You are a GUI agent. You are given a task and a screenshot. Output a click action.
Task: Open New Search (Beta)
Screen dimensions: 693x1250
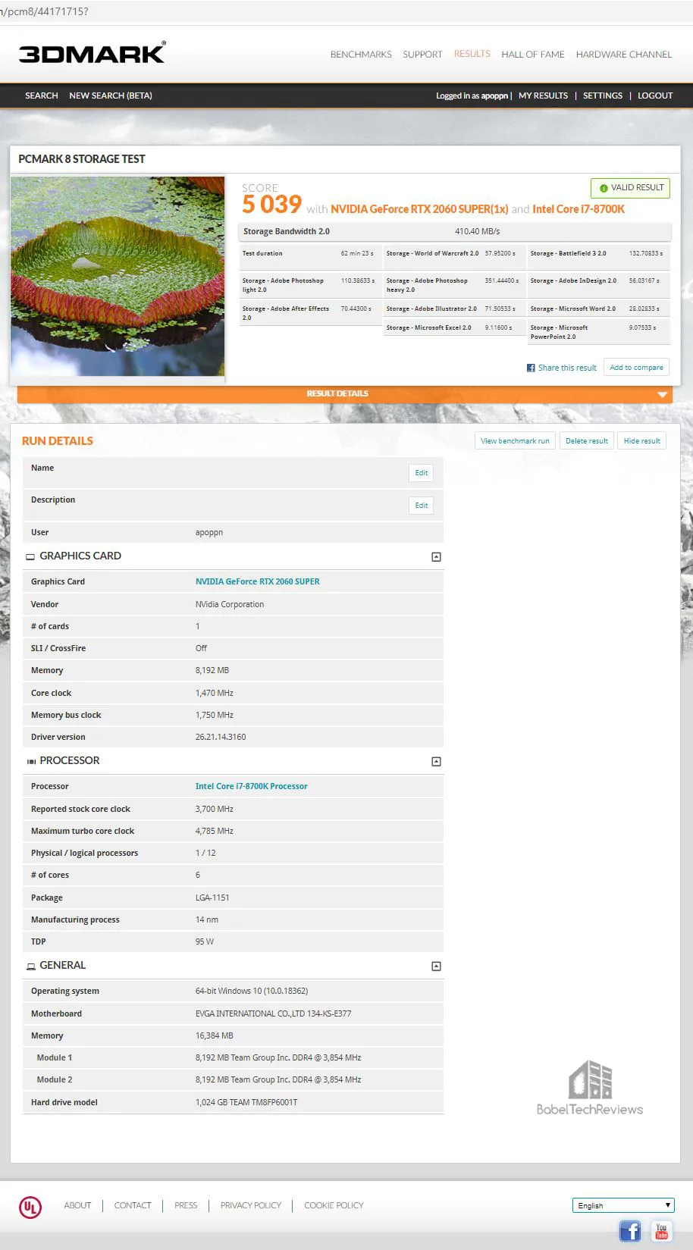[x=111, y=96]
